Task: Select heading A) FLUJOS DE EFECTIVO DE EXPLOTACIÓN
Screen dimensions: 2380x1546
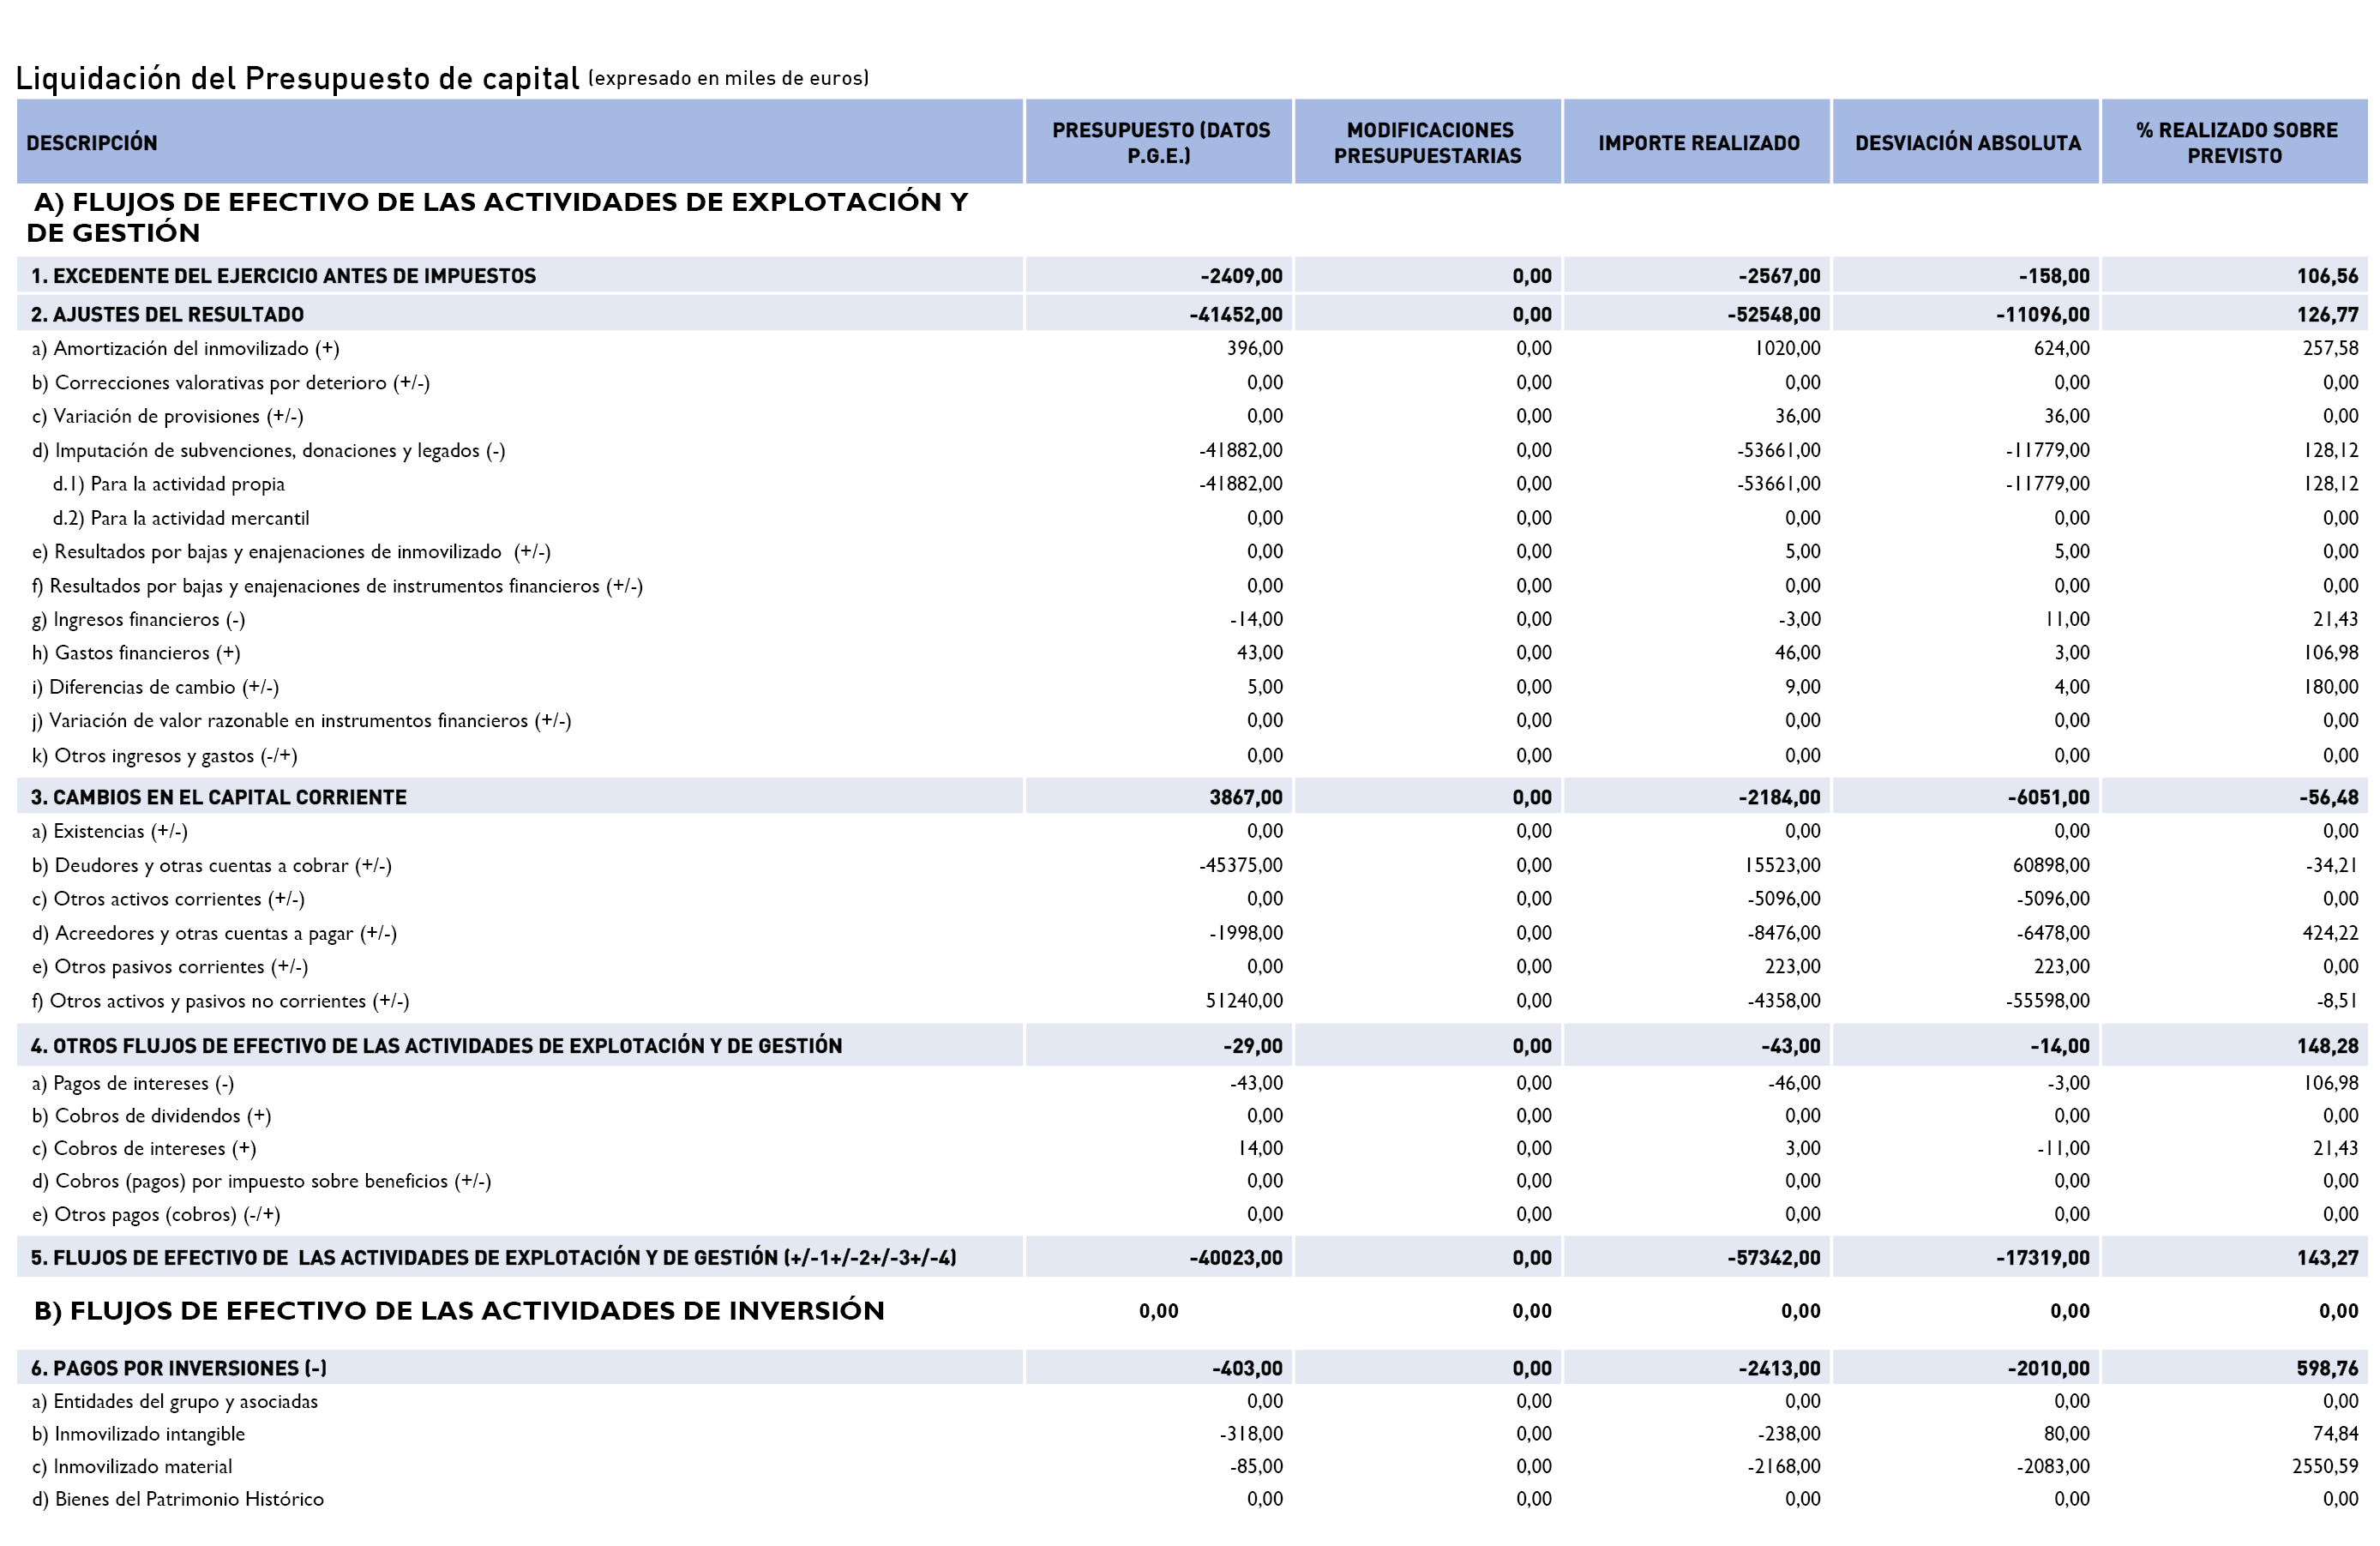Action: point(497,217)
